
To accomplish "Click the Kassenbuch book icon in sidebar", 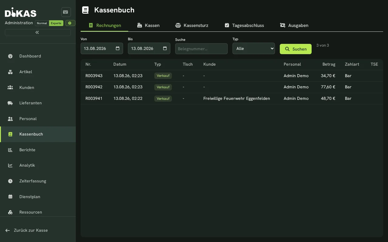I will click(x=10, y=134).
